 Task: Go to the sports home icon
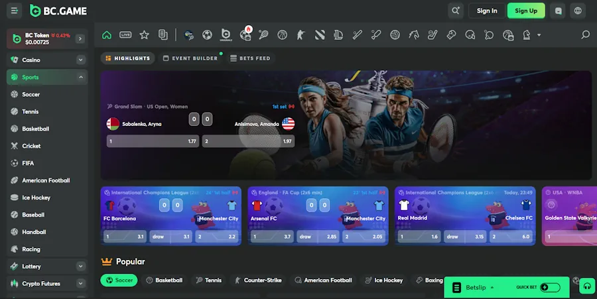coord(107,35)
